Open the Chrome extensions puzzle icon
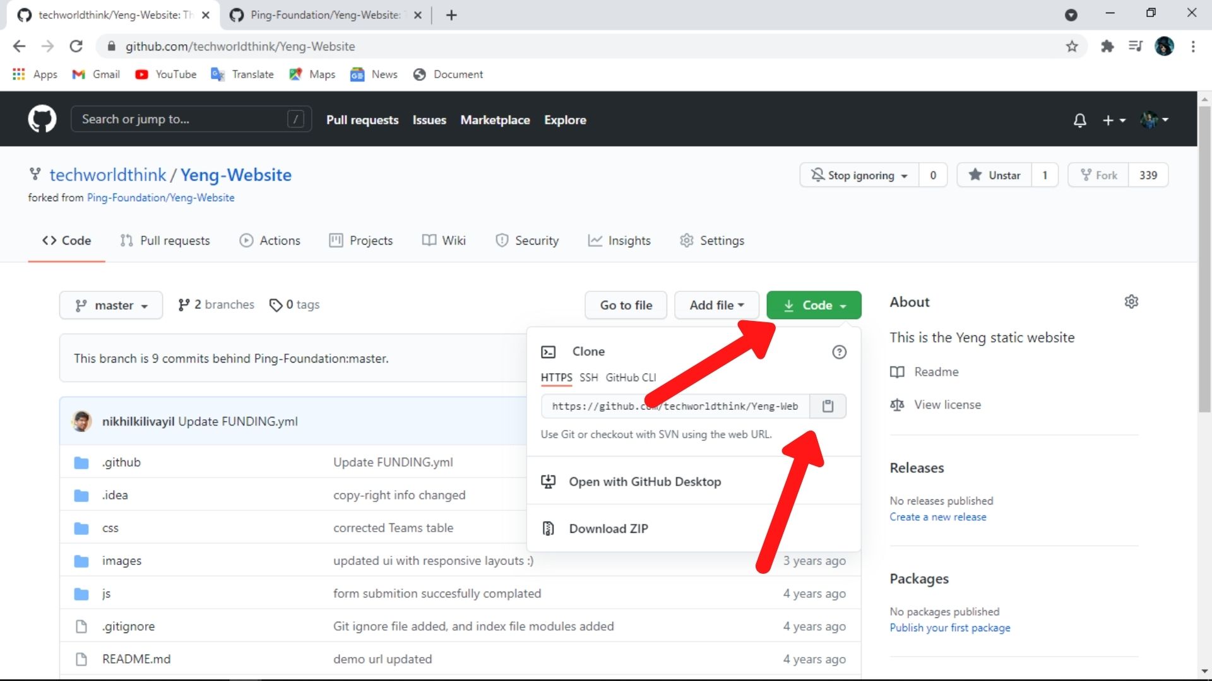 [1107, 46]
